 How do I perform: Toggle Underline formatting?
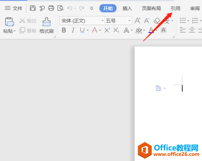82,30
